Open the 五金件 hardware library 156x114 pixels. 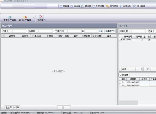[75, 6]
